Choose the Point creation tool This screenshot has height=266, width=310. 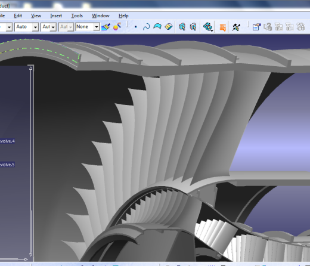[x=136, y=27]
